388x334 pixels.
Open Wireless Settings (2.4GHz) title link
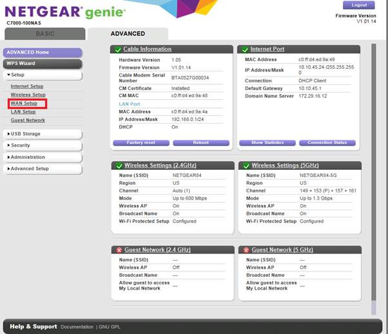pos(160,165)
